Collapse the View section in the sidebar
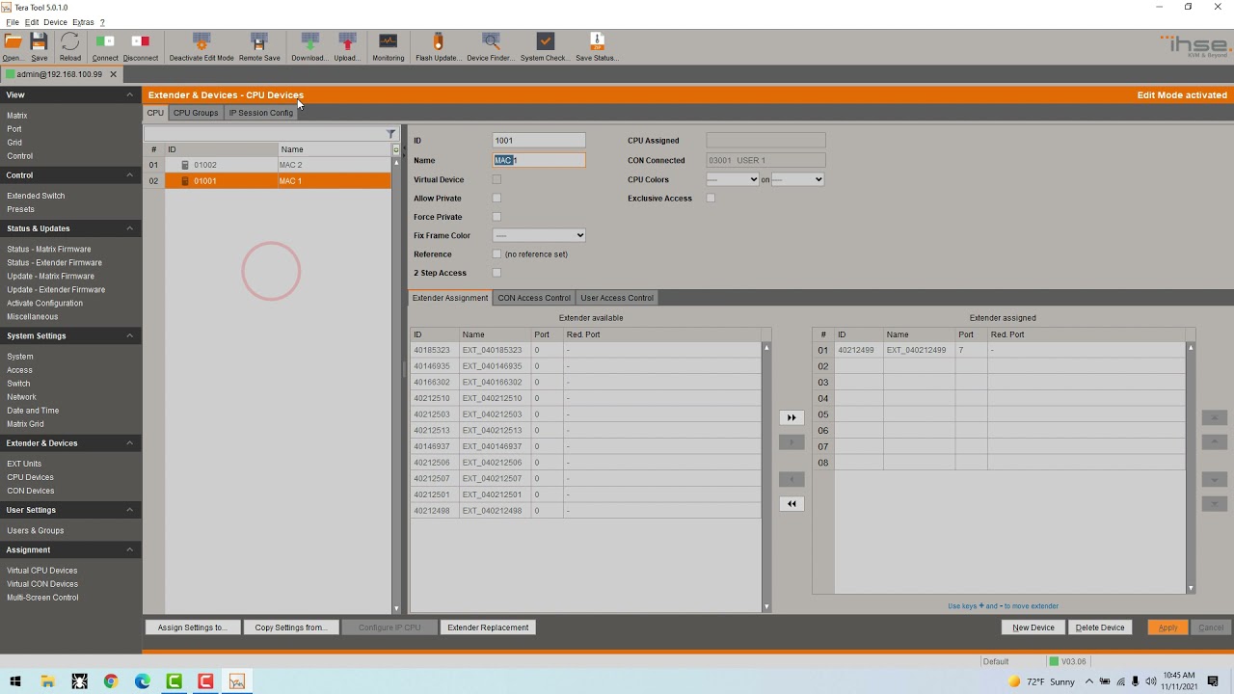Screen dimensions: 1234x694 (x=129, y=94)
